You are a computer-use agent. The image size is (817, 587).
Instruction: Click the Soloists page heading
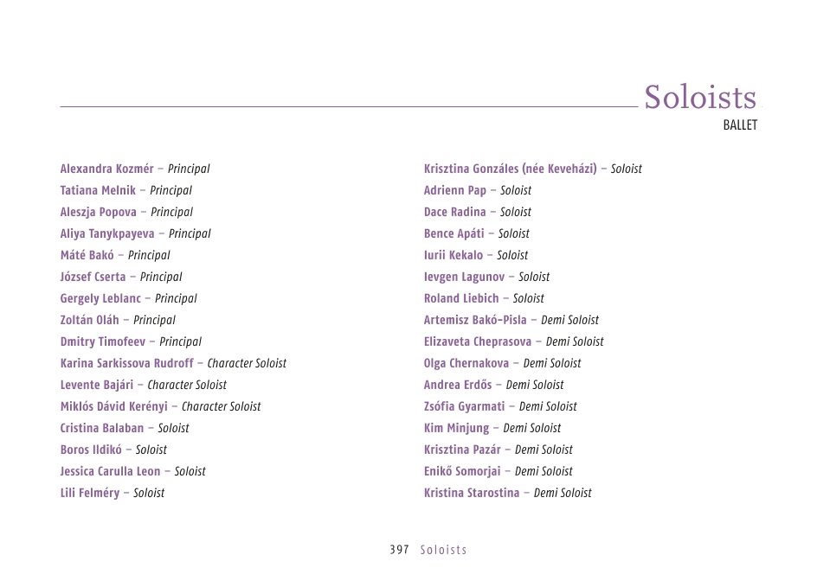click(x=699, y=97)
